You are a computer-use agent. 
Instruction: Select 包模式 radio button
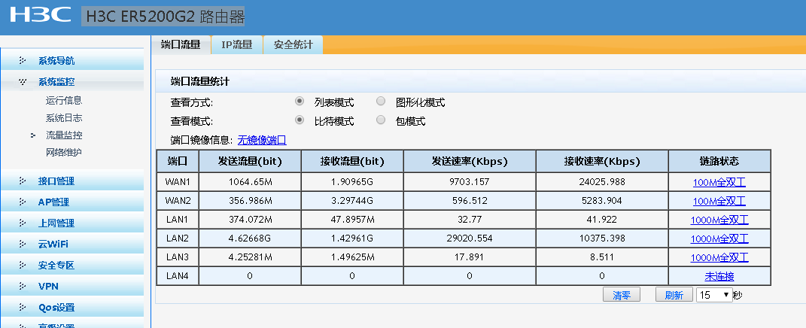(381, 120)
